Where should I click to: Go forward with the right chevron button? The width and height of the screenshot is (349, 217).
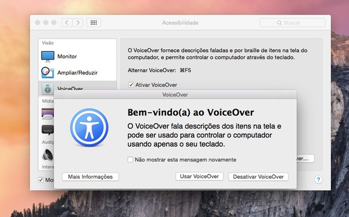(x=78, y=23)
